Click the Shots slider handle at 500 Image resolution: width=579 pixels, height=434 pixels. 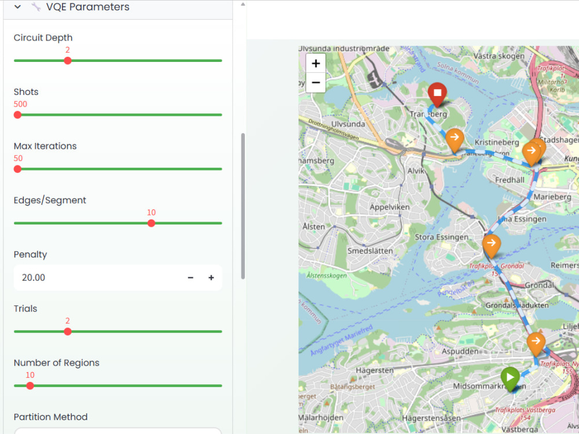click(17, 115)
